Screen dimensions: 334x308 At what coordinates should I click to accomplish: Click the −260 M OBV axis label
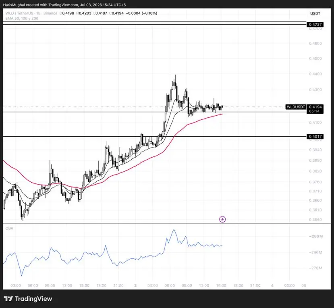tap(316, 252)
